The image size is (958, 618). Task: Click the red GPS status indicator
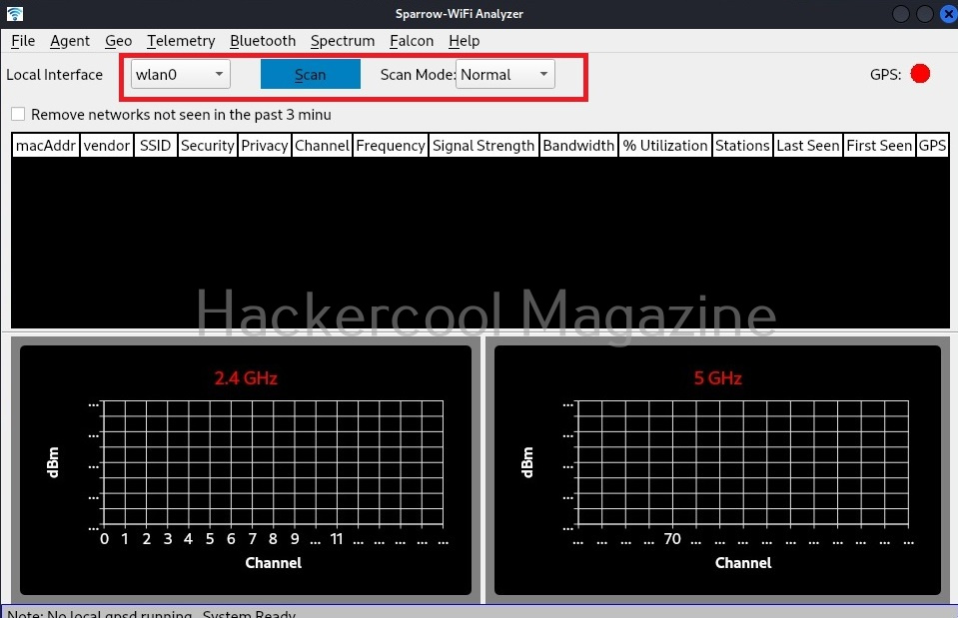[919, 74]
